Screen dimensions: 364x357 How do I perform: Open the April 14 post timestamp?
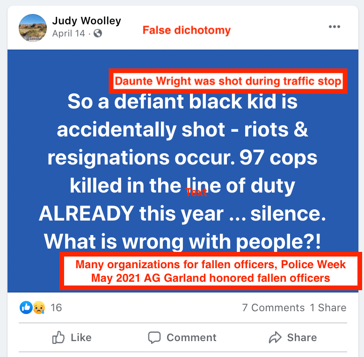[x=68, y=34]
